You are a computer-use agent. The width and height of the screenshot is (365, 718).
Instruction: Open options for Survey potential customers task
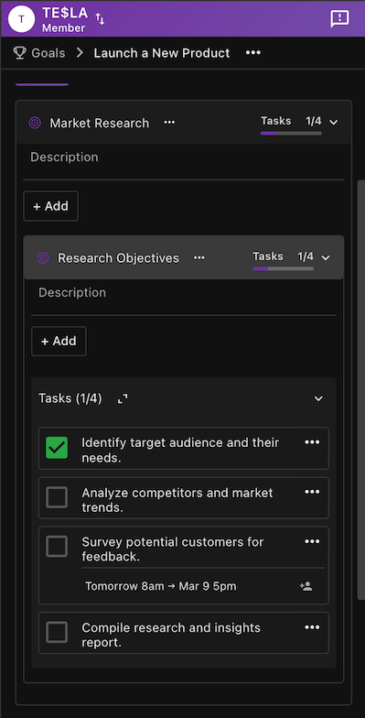click(312, 542)
